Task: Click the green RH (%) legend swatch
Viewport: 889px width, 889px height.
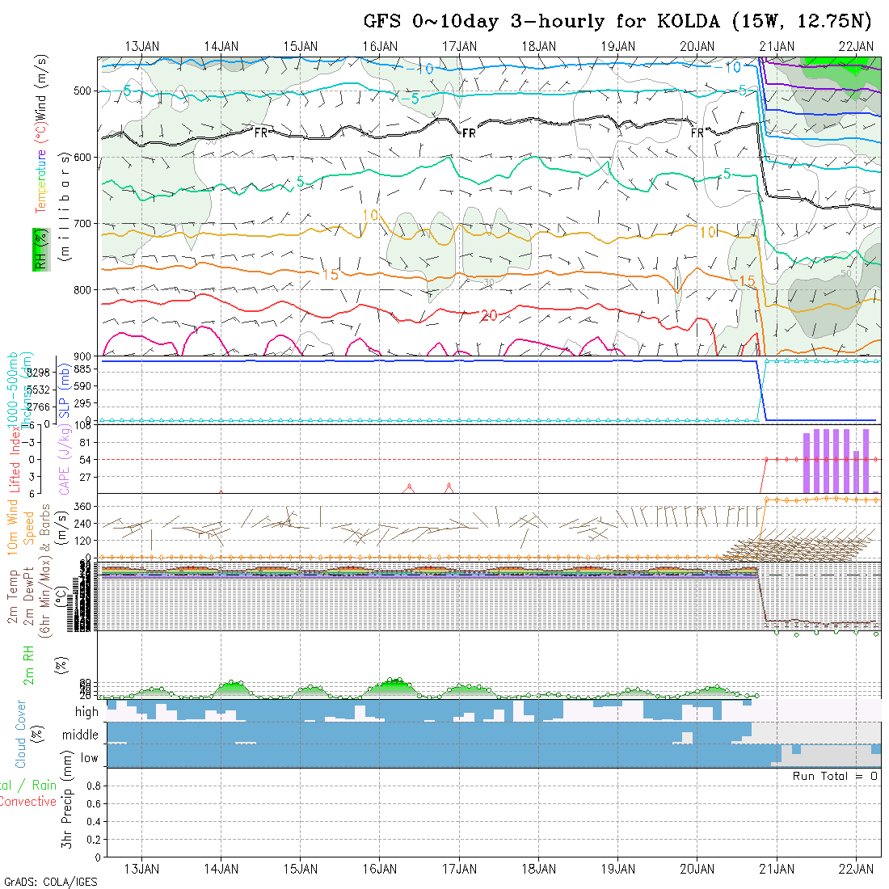Action: 39,249
